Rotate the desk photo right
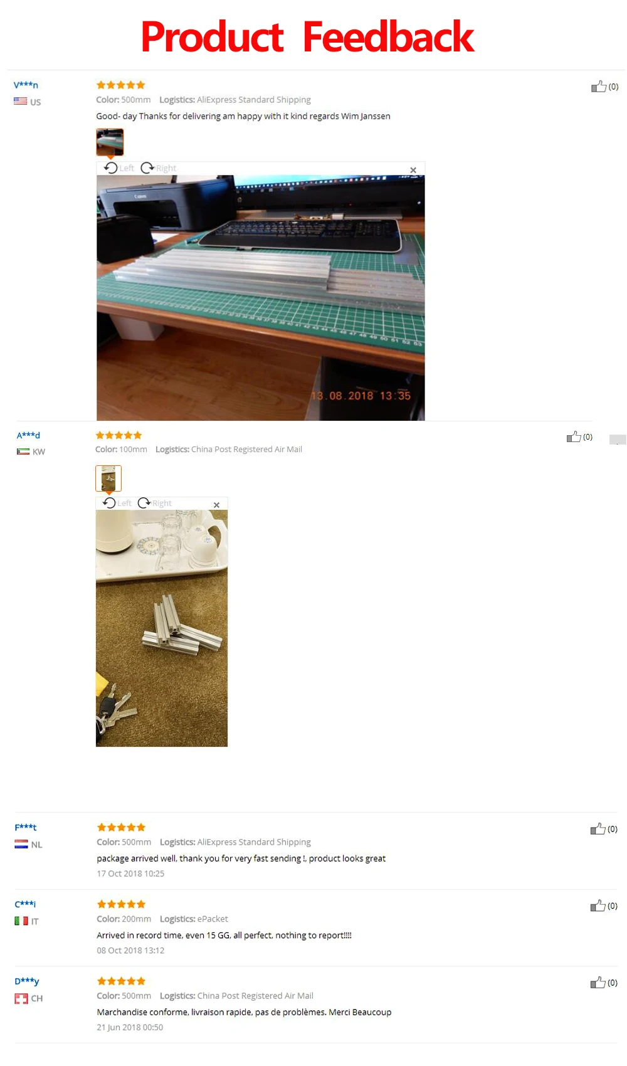Viewport: 627px width, 1066px height. click(x=159, y=168)
